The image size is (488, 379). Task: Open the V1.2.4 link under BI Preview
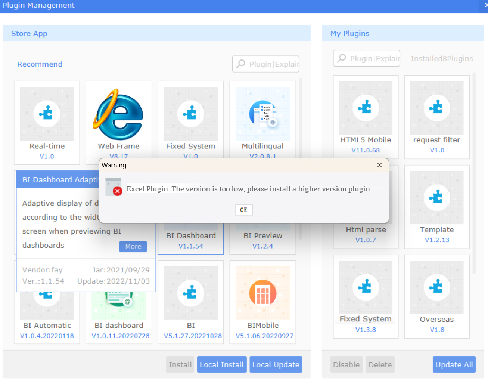[262, 246]
